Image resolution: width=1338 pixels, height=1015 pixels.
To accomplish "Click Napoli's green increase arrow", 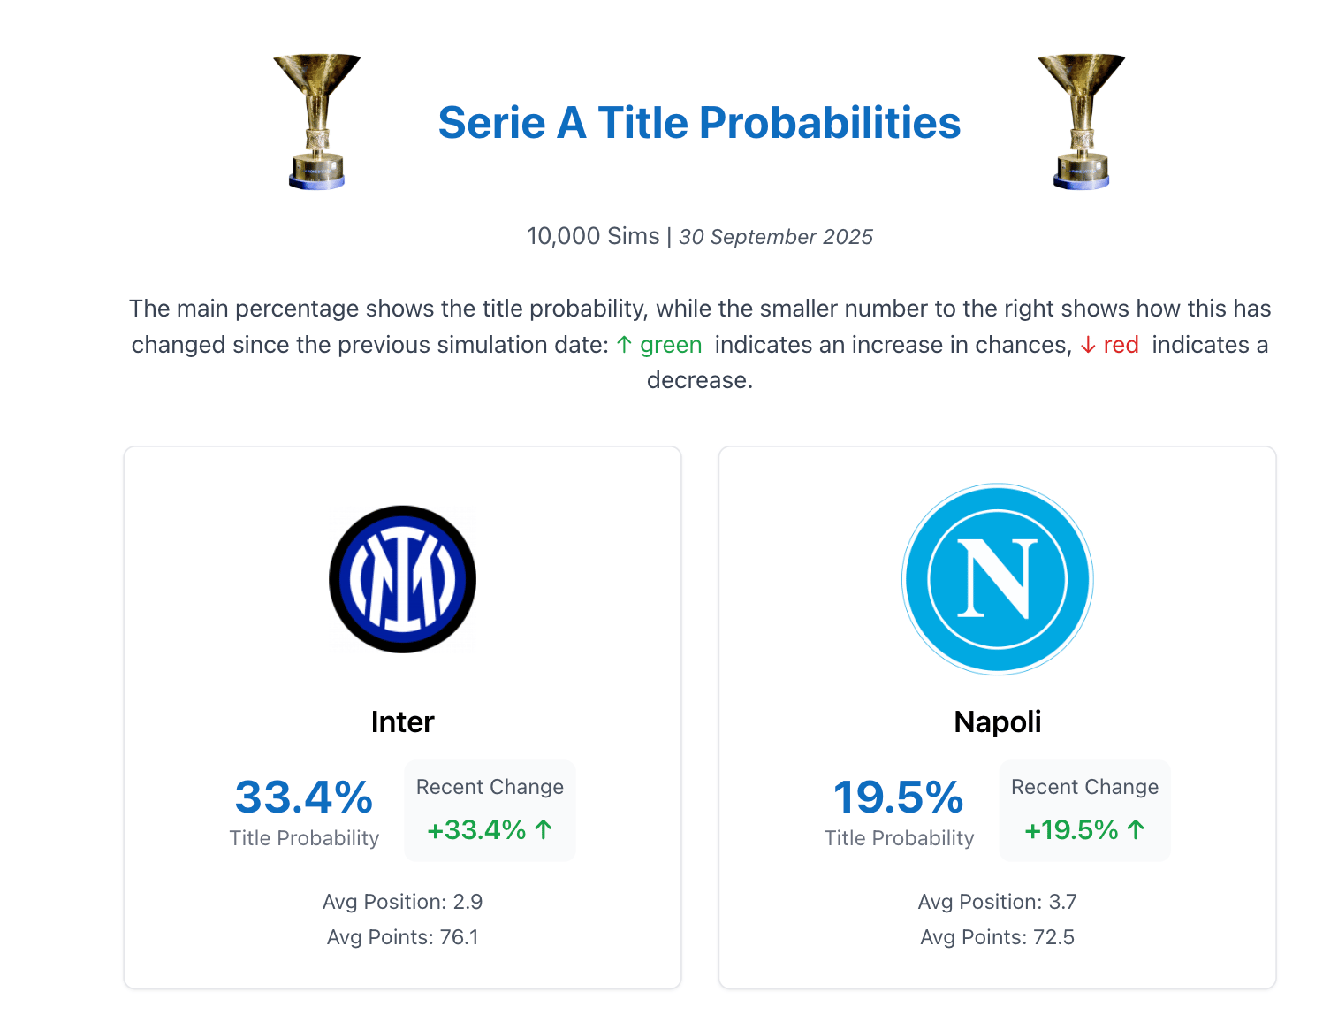I will tap(1136, 829).
